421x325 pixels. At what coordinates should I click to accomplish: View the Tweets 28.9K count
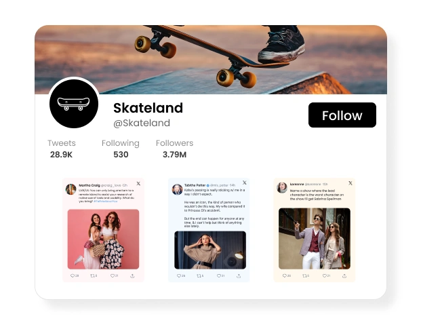tap(62, 149)
